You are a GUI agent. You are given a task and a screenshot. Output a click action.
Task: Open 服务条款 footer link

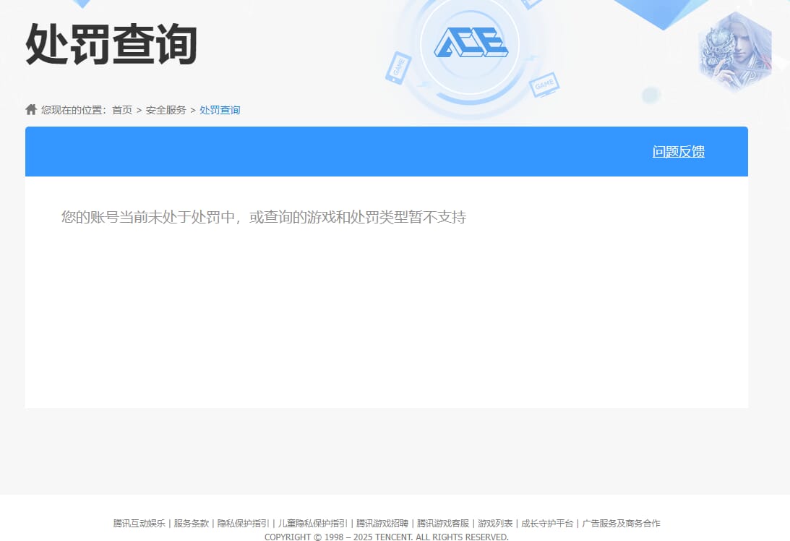[x=191, y=524]
